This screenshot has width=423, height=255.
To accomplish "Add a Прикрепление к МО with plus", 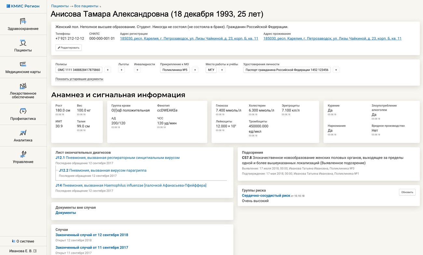I will coord(195,70).
